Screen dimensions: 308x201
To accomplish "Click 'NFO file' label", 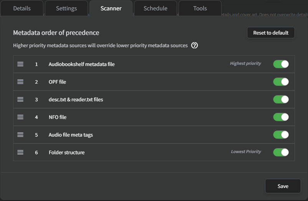I will 58,117.
